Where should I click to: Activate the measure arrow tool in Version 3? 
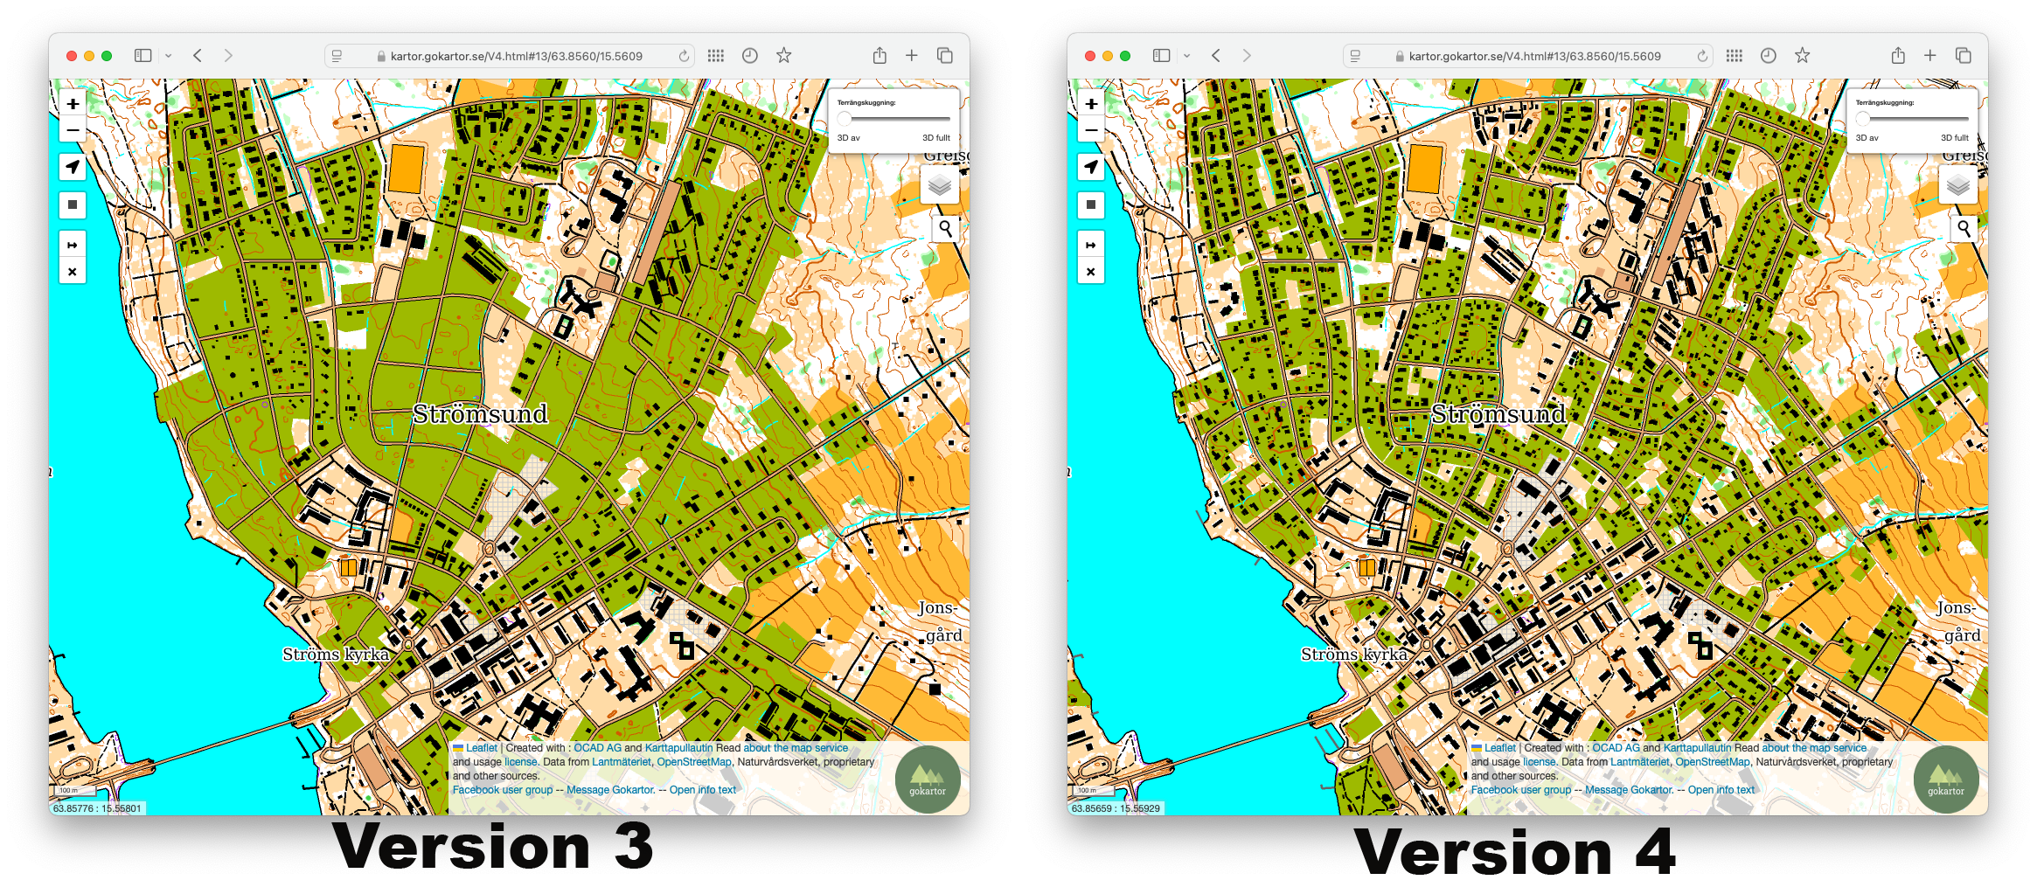click(73, 245)
